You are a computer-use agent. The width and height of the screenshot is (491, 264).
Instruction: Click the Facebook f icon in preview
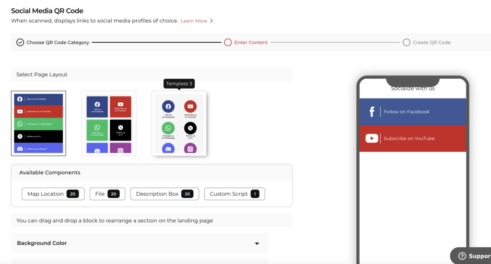[x=372, y=112]
